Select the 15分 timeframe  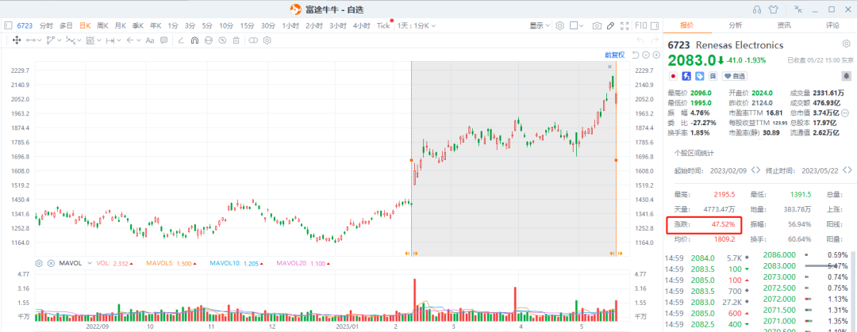pyautogui.click(x=247, y=25)
